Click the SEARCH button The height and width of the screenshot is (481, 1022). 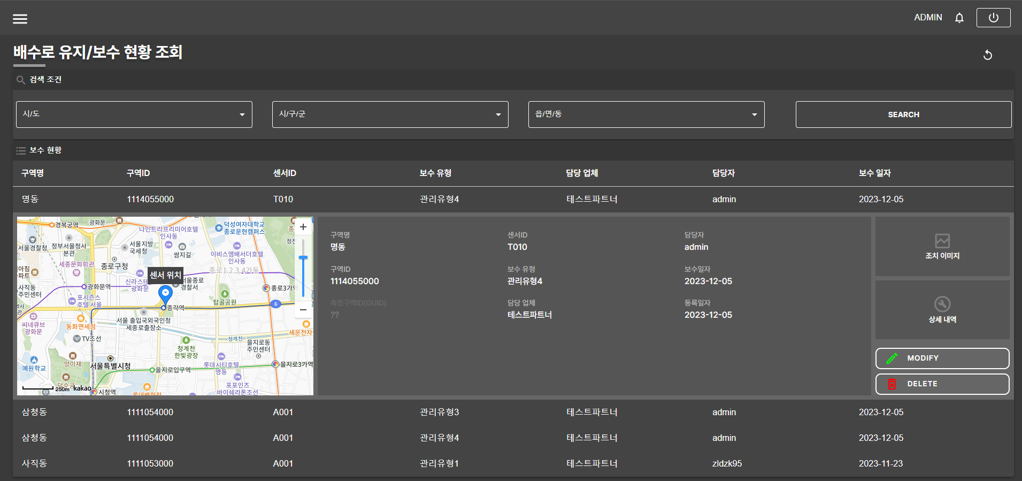pyautogui.click(x=903, y=114)
